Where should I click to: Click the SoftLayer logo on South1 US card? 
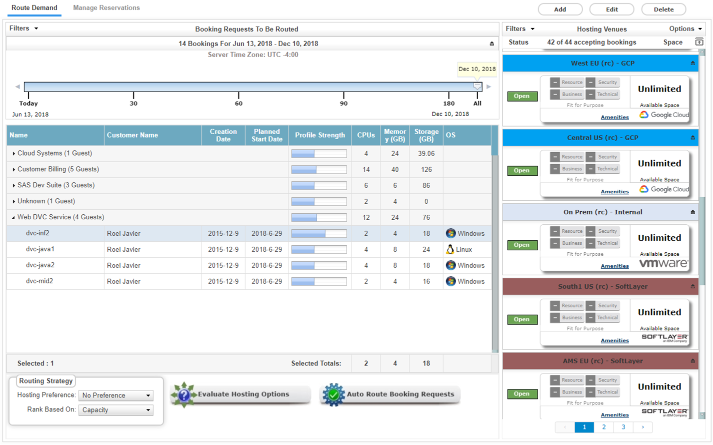pos(664,338)
